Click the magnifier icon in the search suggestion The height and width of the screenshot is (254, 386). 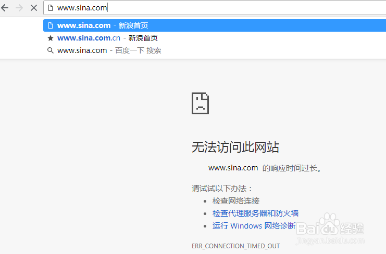pos(51,50)
